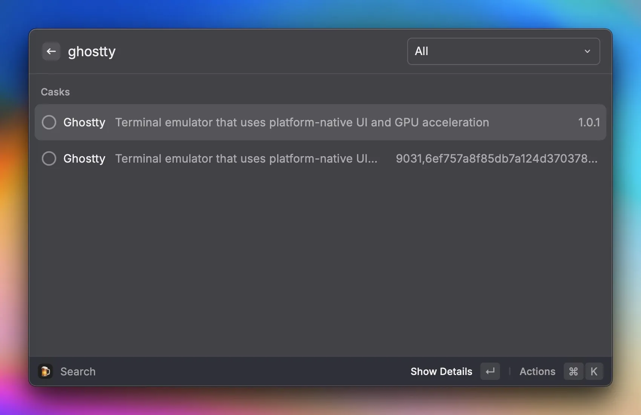Click the circle icon on Ghostty 1.0.1 row
Image resolution: width=641 pixels, height=415 pixels.
pos(49,122)
